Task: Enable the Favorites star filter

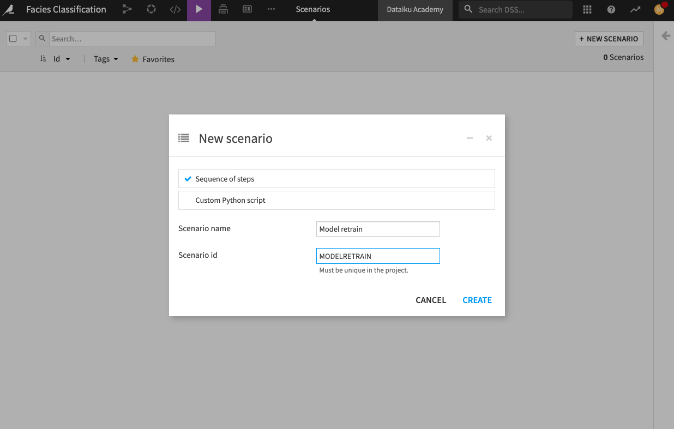Action: (153, 59)
